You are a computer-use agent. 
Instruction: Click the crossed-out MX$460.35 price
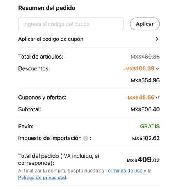click(145, 57)
